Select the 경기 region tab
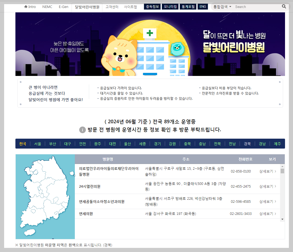Screen dimensions: 293x252 click(157, 144)
